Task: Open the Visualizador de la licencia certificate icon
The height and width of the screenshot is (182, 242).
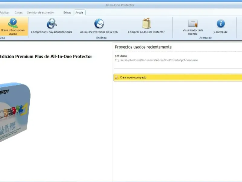Action: (193, 23)
